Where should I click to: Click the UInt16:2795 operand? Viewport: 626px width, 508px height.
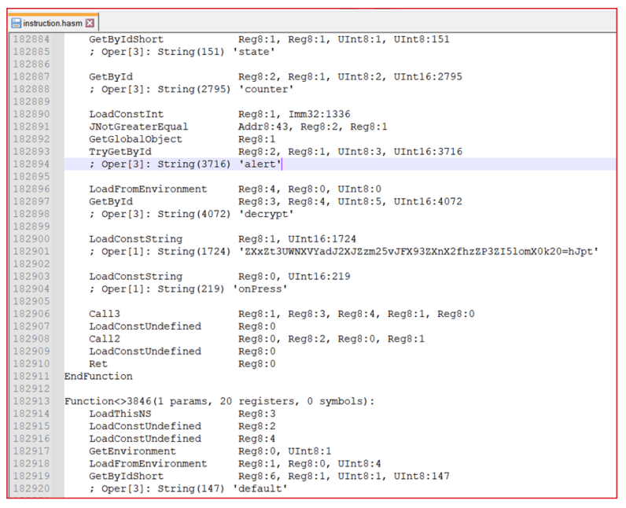[428, 76]
